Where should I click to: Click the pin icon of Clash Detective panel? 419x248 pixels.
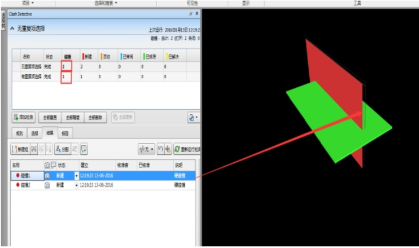(x=190, y=13)
